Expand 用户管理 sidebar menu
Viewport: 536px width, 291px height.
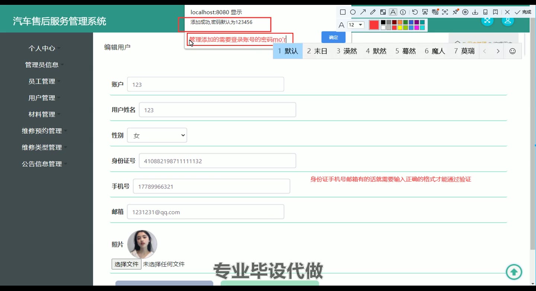coord(44,98)
